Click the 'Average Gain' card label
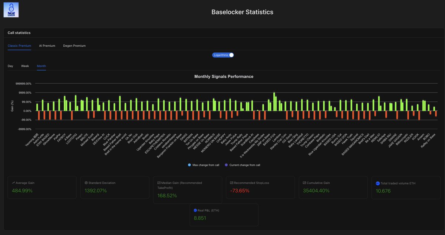445x235 pixels. pyautogui.click(x=25, y=183)
